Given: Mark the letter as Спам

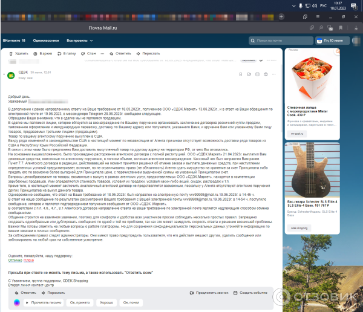Looking at the screenshot, I should coord(88,53).
